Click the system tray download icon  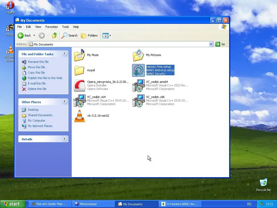[x=262, y=204]
